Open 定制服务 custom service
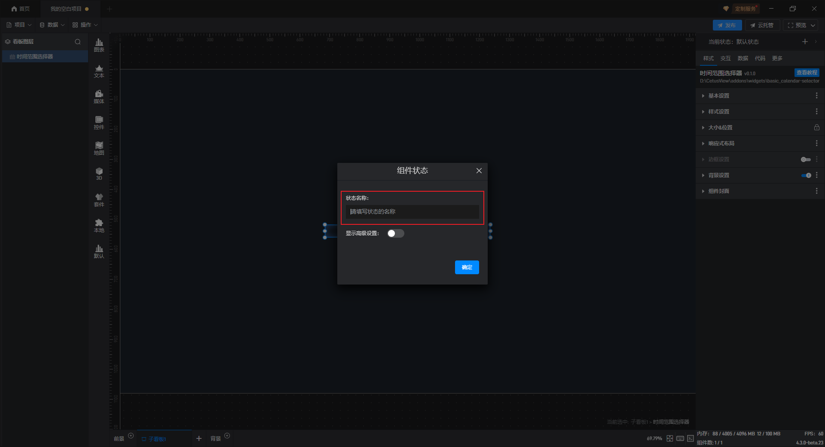 coord(745,9)
